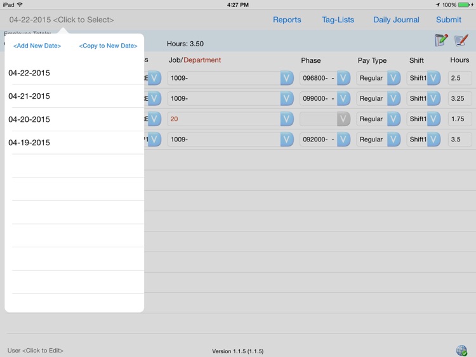Tap the Hours: 3.50 total label
The width and height of the screenshot is (476, 357).
click(185, 44)
